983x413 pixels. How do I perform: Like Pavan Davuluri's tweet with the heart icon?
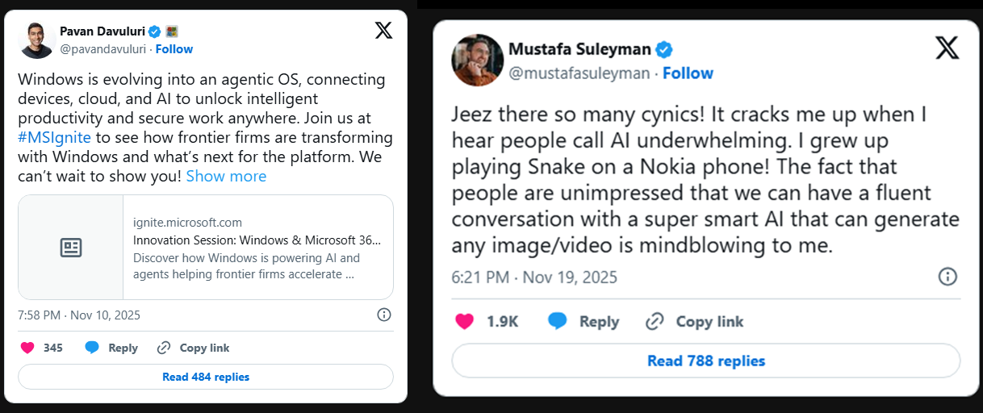27,348
